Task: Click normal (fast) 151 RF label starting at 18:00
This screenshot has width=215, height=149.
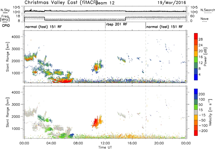Action: [x=164, y=27]
